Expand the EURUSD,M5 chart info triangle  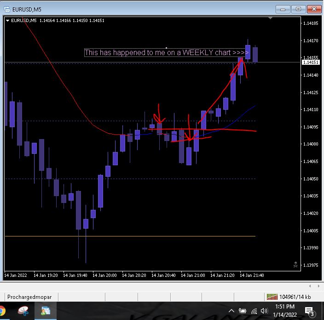pyautogui.click(x=7, y=20)
